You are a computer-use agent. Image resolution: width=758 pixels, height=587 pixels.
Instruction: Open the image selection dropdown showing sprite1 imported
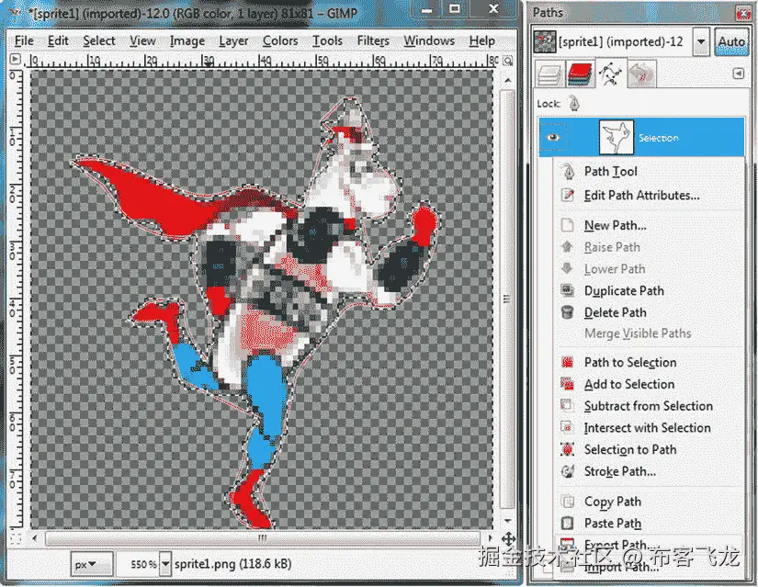pyautogui.click(x=700, y=42)
